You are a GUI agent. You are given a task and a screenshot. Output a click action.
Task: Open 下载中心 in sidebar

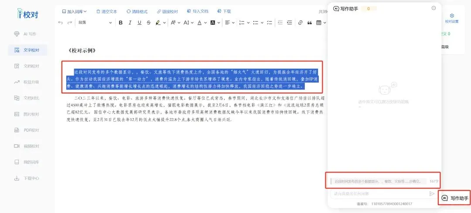tap(27, 178)
